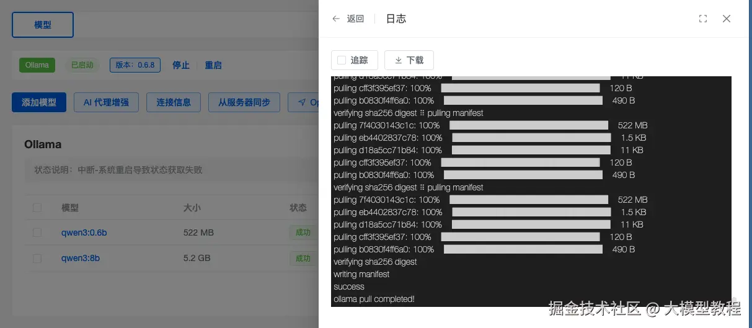Click the 日志 panel title
The width and height of the screenshot is (752, 328).
click(396, 19)
